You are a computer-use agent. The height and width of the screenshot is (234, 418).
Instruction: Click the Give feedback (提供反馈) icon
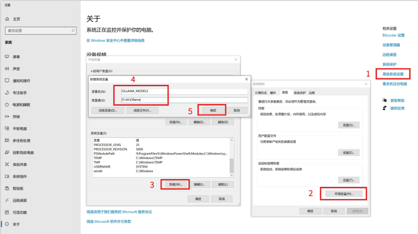384,108
